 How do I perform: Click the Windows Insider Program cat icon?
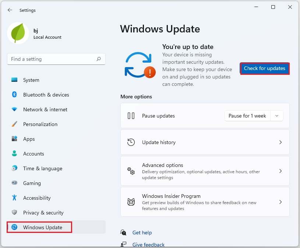click(131, 202)
